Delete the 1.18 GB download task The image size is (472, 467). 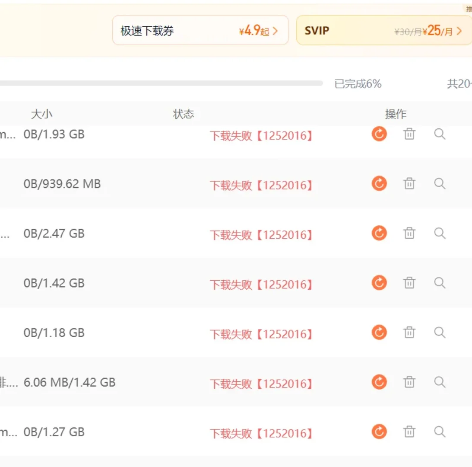pos(409,332)
